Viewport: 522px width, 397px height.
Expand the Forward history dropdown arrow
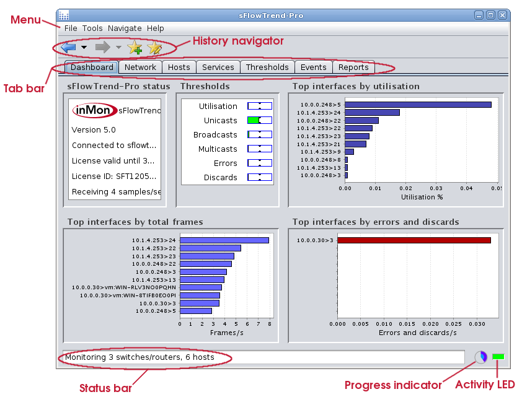[118, 47]
